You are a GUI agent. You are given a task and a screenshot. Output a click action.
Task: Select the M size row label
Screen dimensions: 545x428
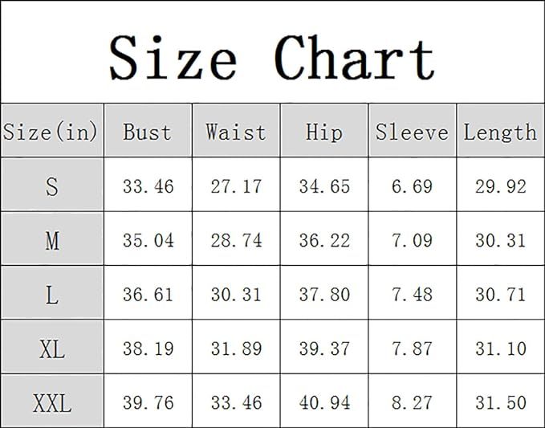[52, 238]
